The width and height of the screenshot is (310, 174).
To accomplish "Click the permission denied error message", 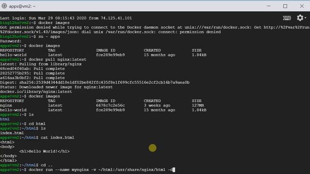I will [155, 29].
